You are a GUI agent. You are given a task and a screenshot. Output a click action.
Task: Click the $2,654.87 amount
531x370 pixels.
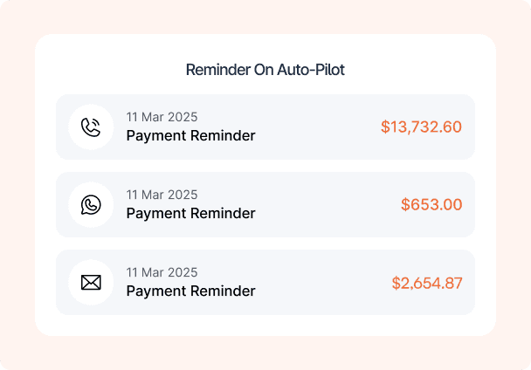coord(427,283)
